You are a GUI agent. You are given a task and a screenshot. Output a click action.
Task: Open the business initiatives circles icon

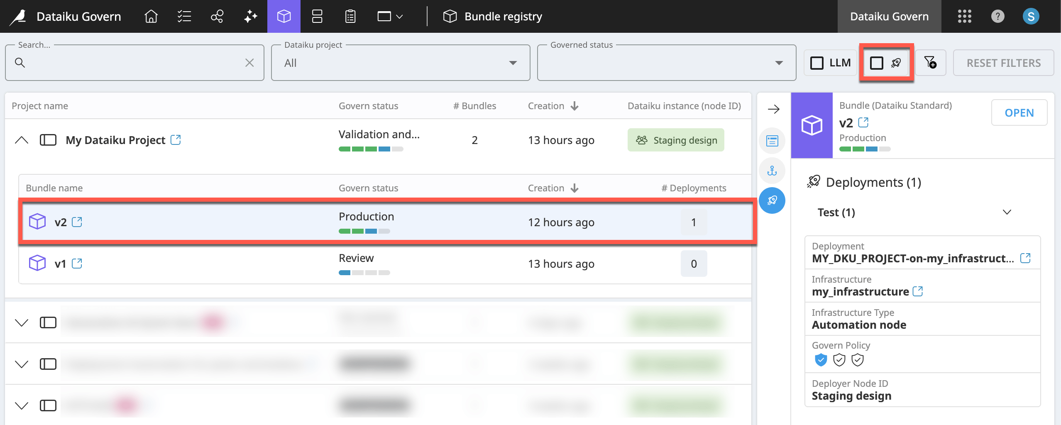point(217,16)
